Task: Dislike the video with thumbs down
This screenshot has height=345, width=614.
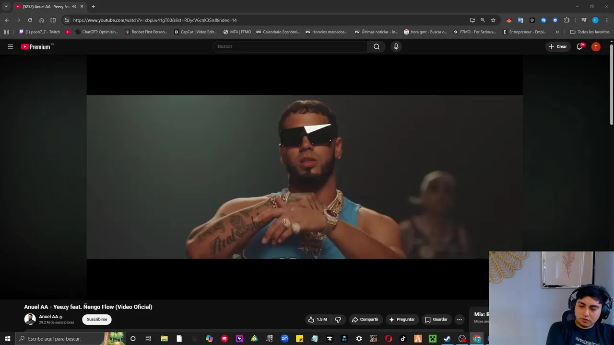Action: (338, 320)
